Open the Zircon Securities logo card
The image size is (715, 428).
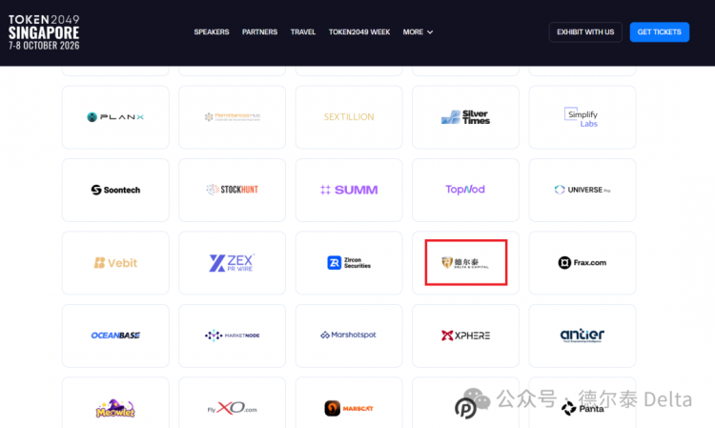(x=349, y=262)
